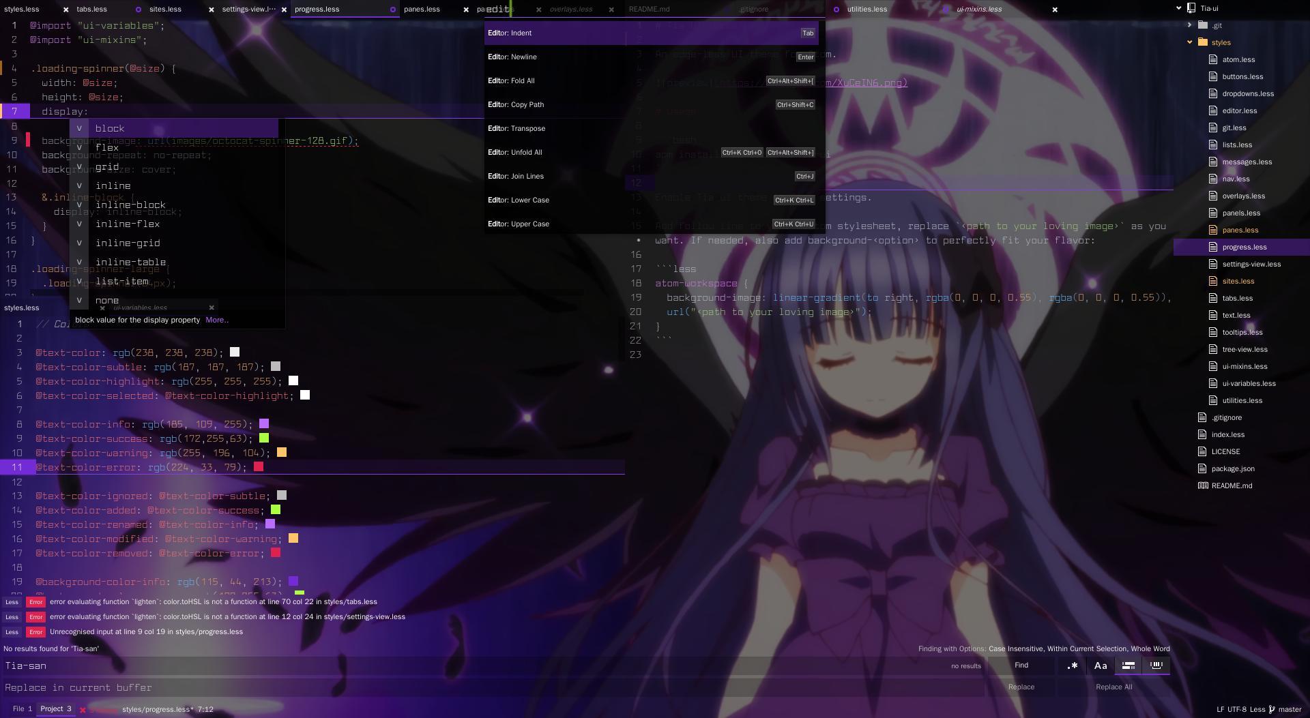Click the git branch icon in the status bar
Screen dimensions: 1310x718
coord(1272,709)
